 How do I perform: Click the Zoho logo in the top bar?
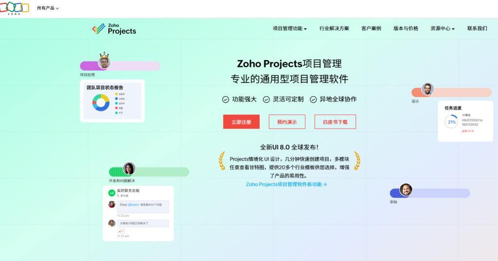click(14, 8)
